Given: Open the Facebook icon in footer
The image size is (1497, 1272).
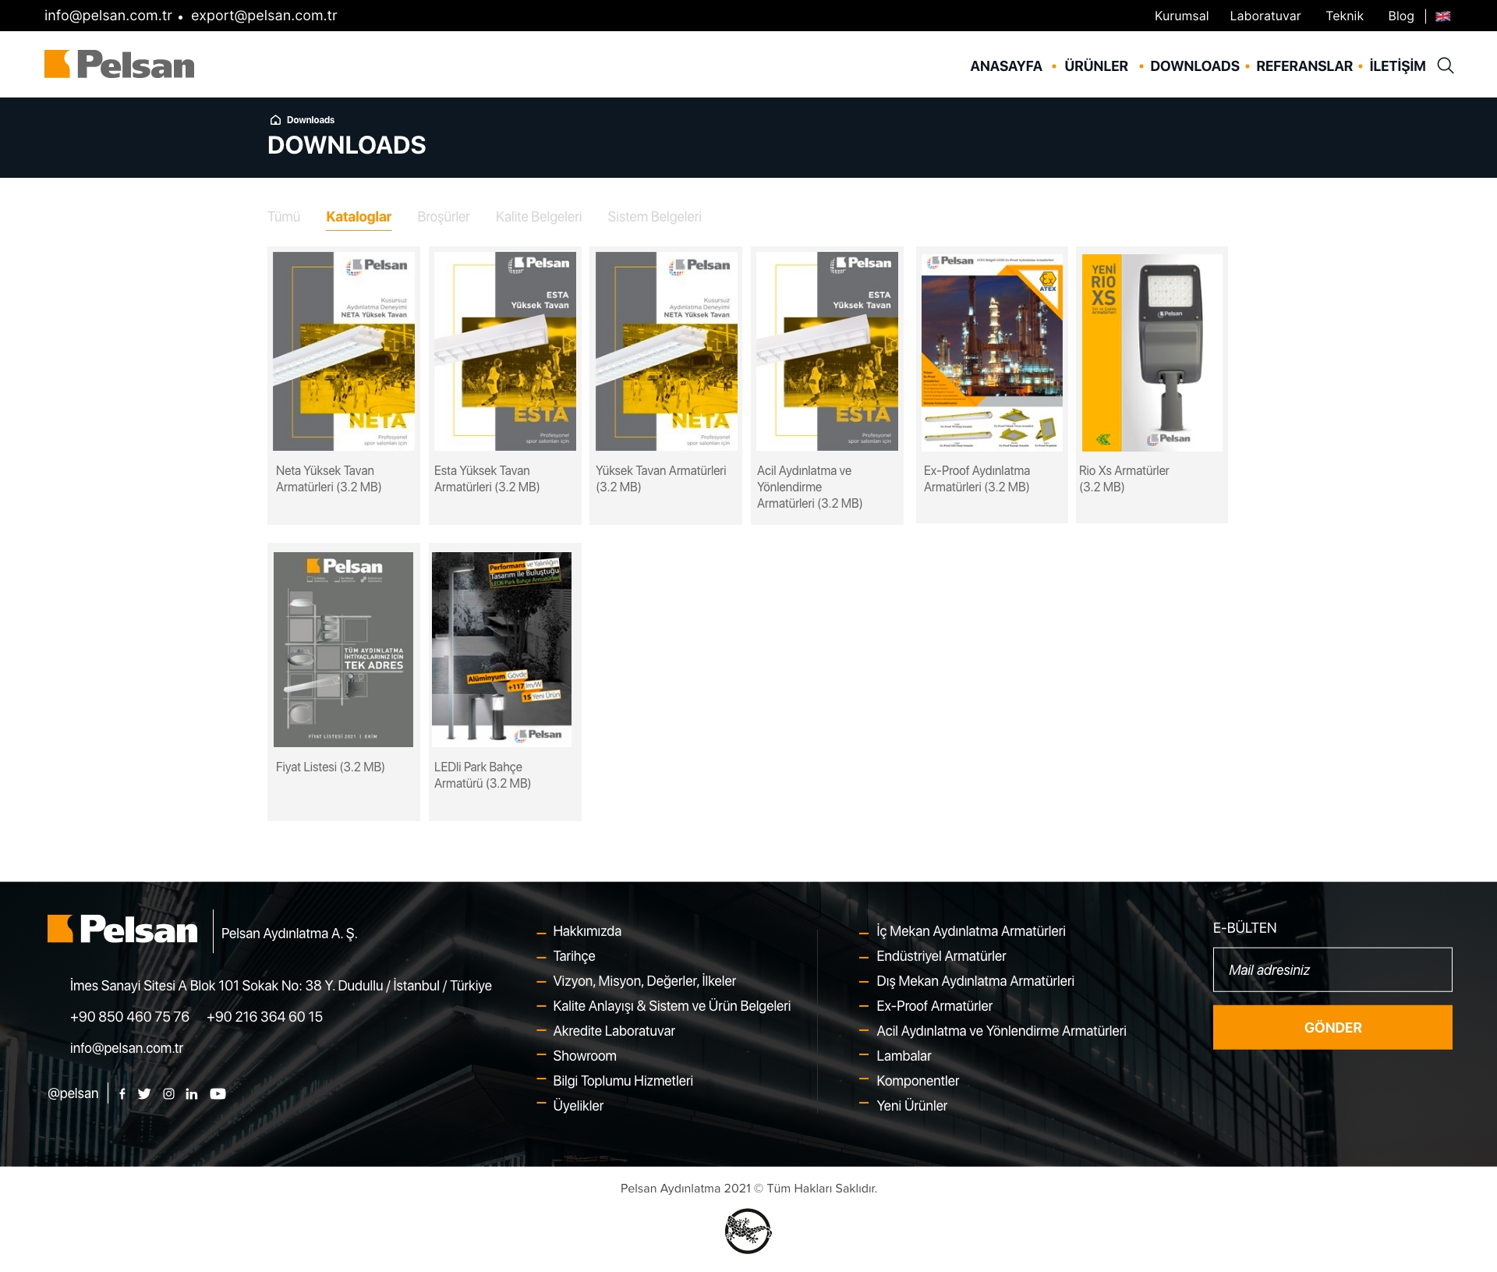Looking at the screenshot, I should tap(122, 1094).
